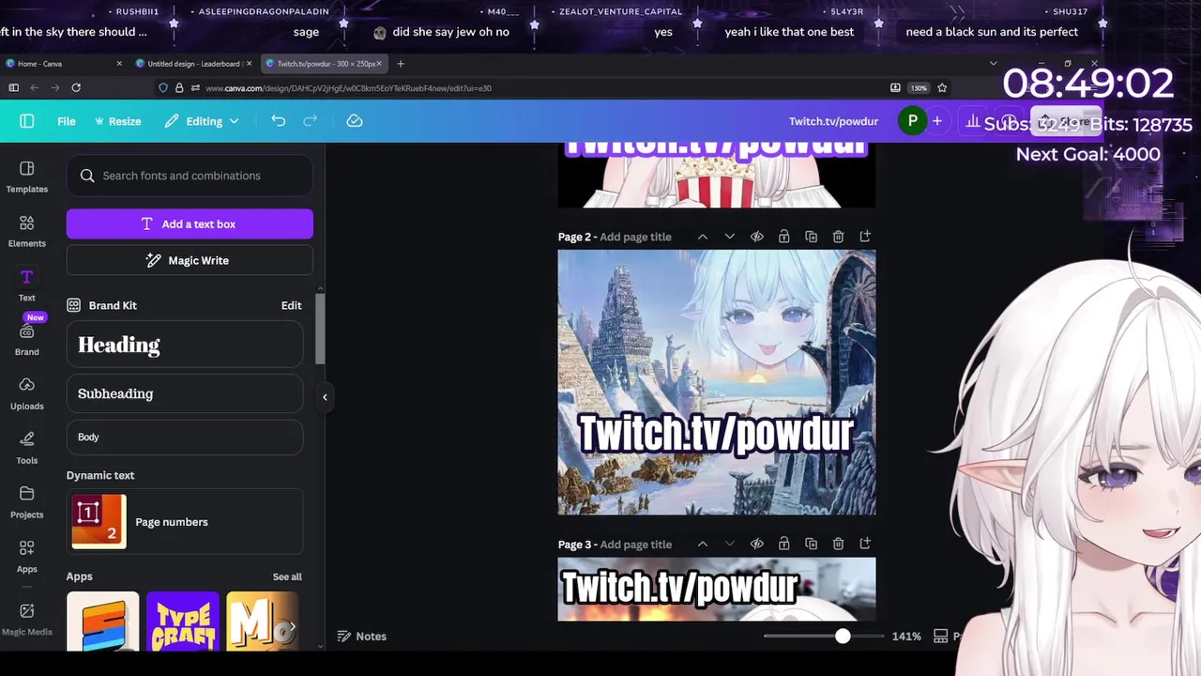Show more apps with right arrow
Viewport: 1201px width, 676px height.
[x=292, y=626]
